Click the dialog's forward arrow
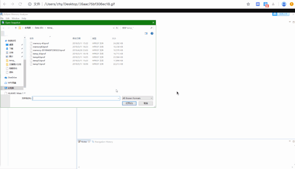This screenshot has width=295, height=169. [x=8, y=28]
